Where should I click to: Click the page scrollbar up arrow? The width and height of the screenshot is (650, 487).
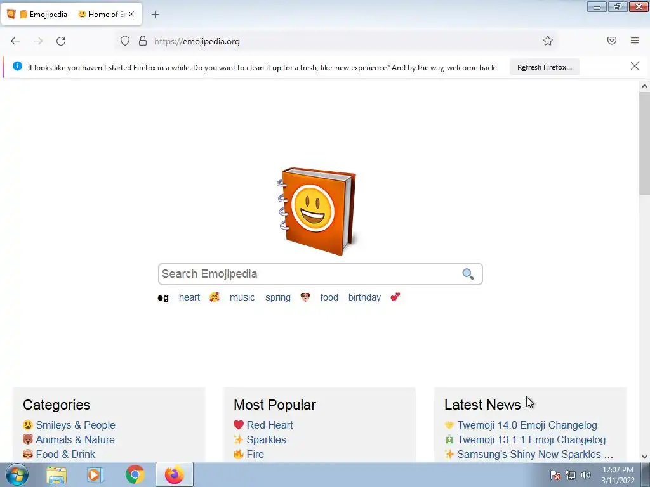click(644, 86)
